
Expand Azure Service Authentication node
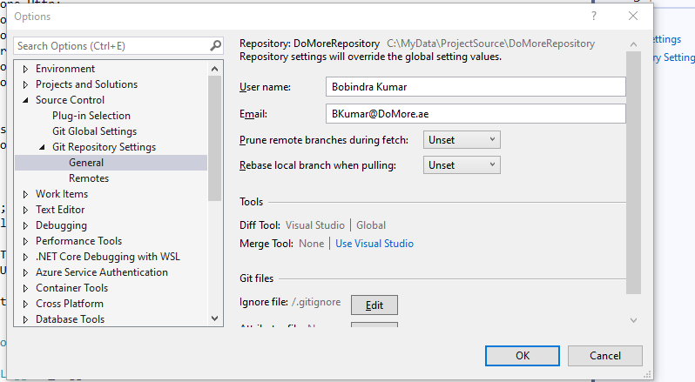pyautogui.click(x=25, y=272)
